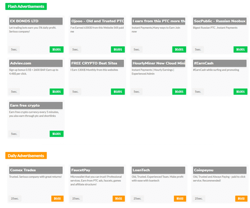
Task: Click the $0.02 button on Coinpayou ad
Action: [241, 198]
